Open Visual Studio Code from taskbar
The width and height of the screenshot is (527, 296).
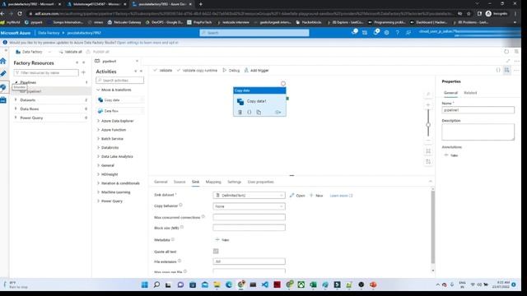[265, 284]
